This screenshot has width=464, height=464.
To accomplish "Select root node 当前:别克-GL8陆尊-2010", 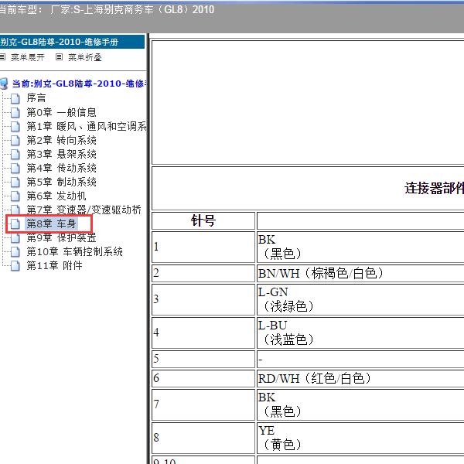I will tap(79, 84).
